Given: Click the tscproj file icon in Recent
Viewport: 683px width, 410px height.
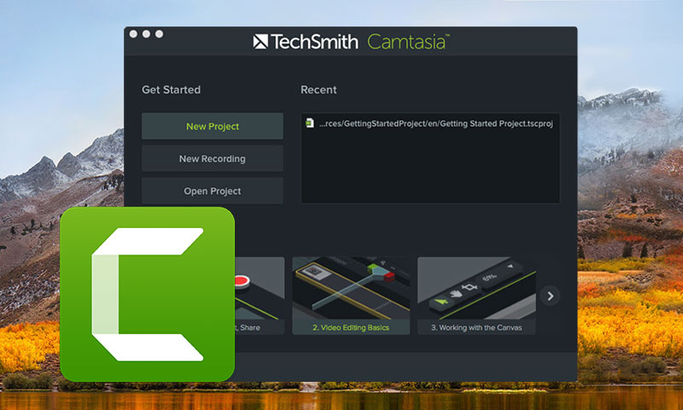Looking at the screenshot, I should point(310,123).
